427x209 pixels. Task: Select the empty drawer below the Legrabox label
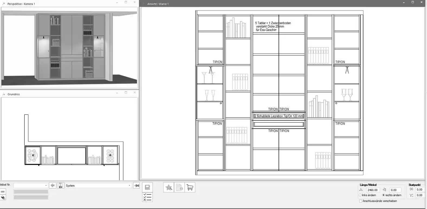click(279, 125)
